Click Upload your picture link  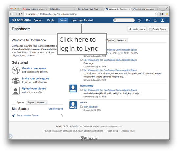coord(34,89)
